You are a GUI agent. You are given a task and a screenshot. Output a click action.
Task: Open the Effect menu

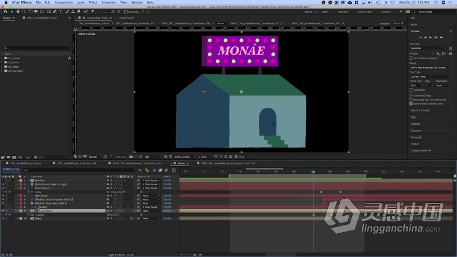[93, 2]
